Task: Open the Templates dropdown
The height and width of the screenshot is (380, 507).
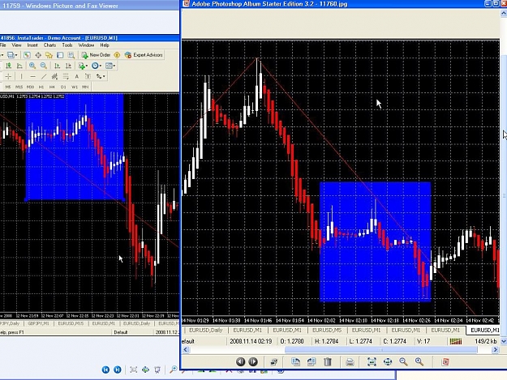Action: [110, 66]
